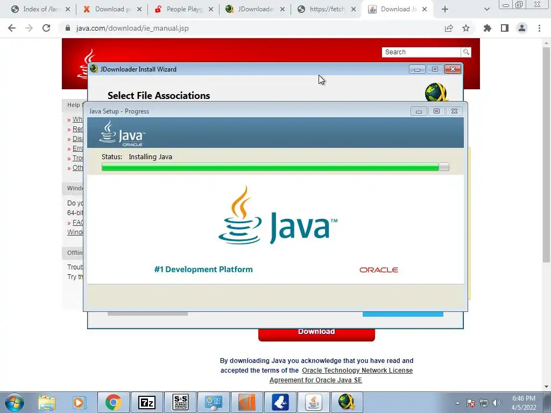Click the blue button in JDownloader wizard
Viewport: 551px width, 413px height.
(x=402, y=314)
